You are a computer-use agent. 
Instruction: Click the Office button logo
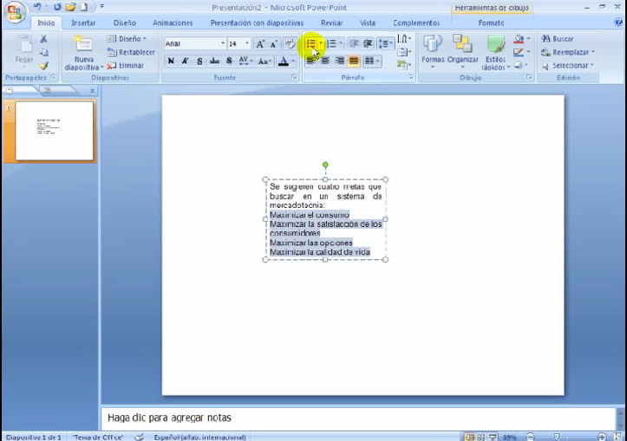15,12
